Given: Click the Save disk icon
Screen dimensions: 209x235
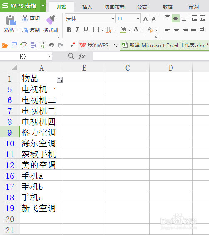Looking at the screenshot, I should [x=15, y=45].
